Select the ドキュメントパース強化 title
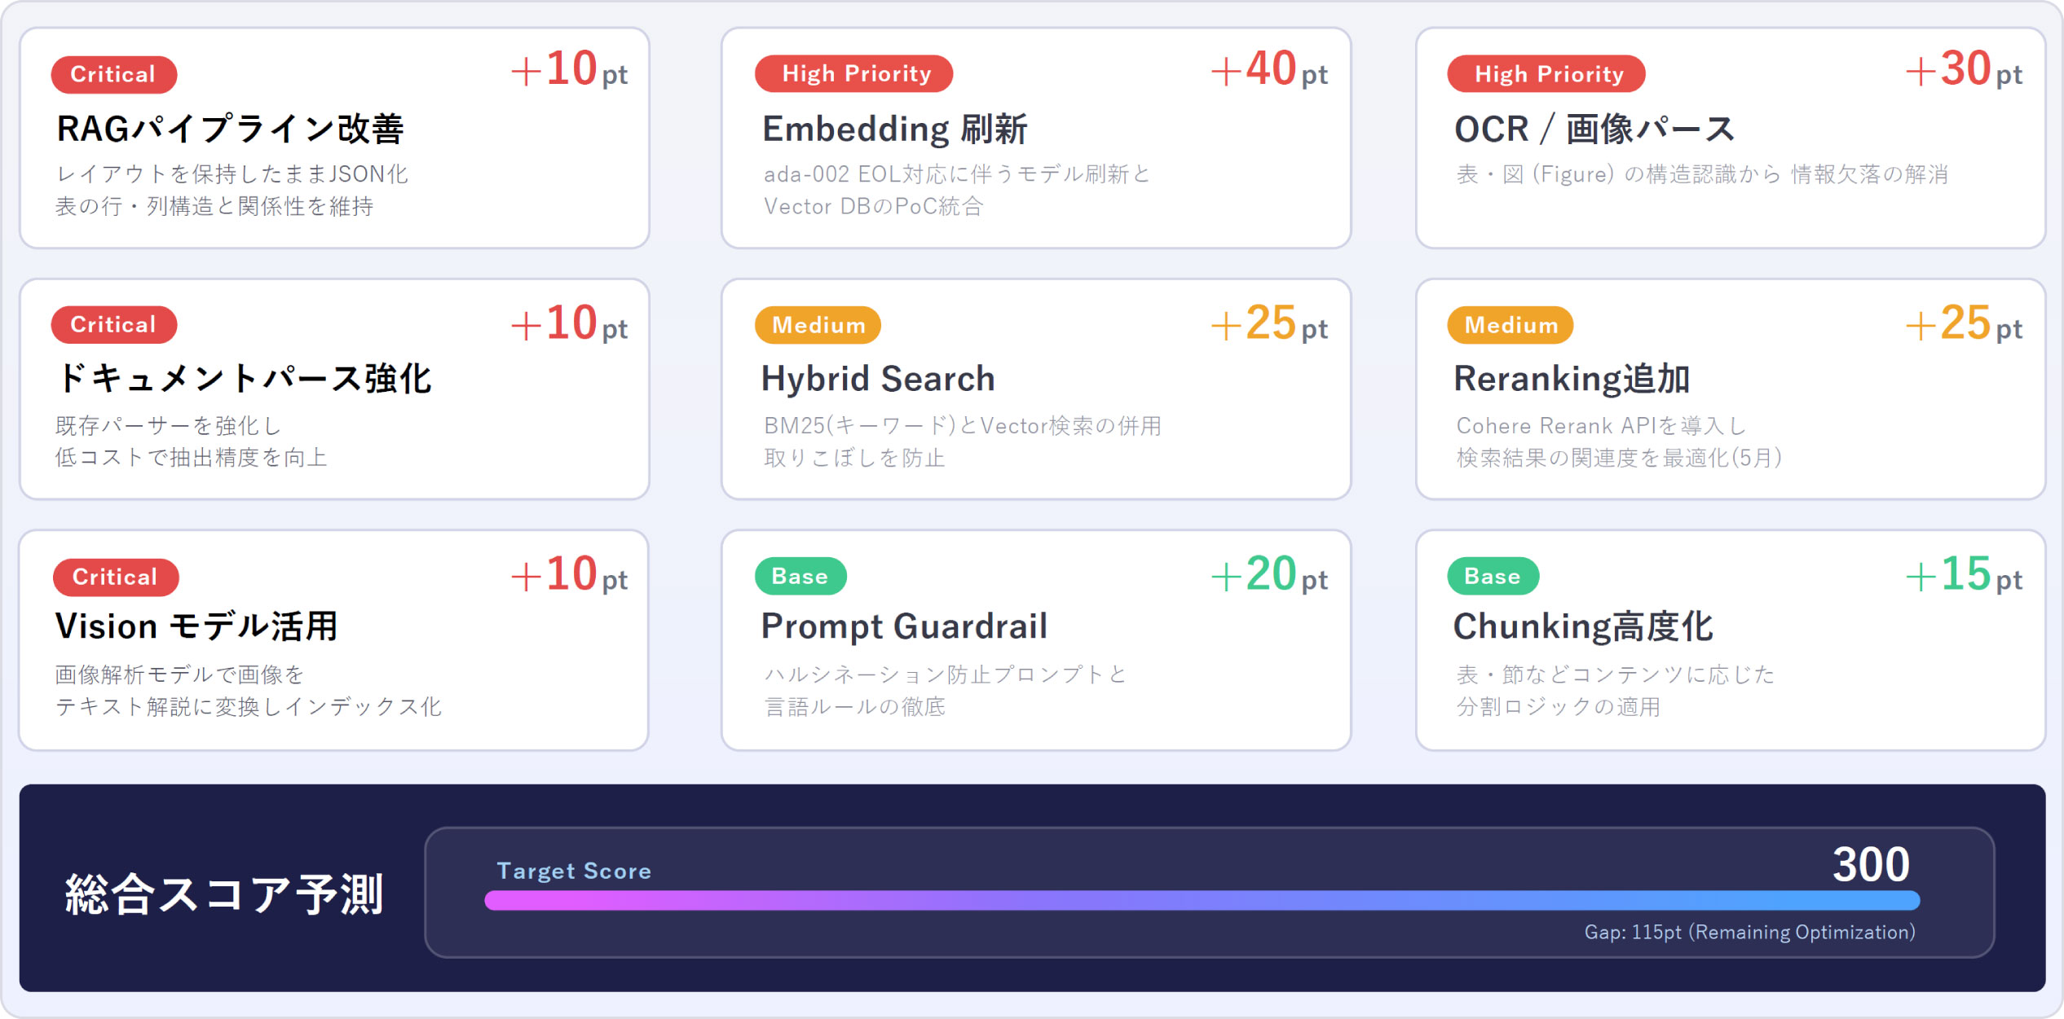2064x1019 pixels. click(x=244, y=378)
